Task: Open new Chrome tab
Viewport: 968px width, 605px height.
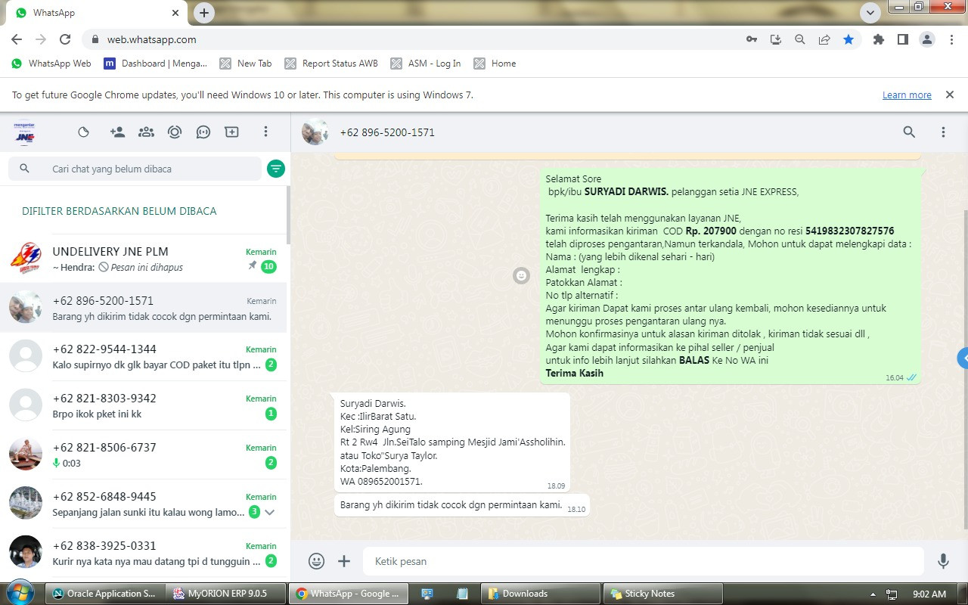Action: tap(204, 13)
